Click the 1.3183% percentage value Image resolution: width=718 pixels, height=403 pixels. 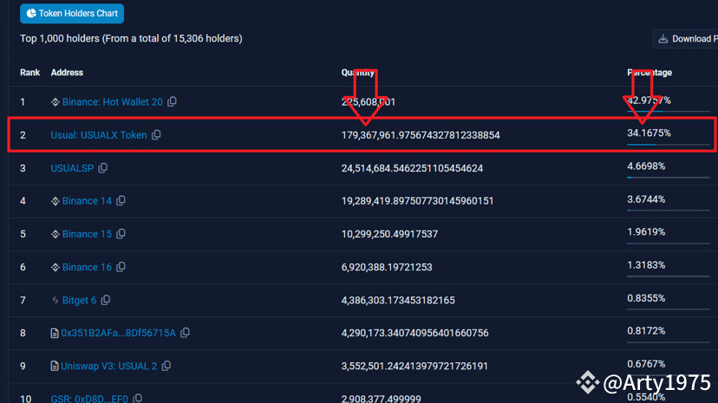[646, 265]
